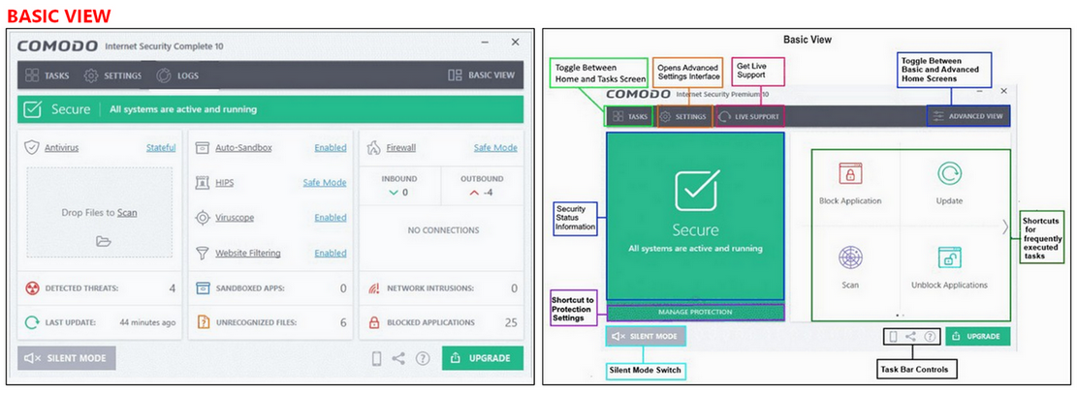Open the Auto-Sandbox link
The width and height of the screenshot is (1078, 393).
coord(243,148)
